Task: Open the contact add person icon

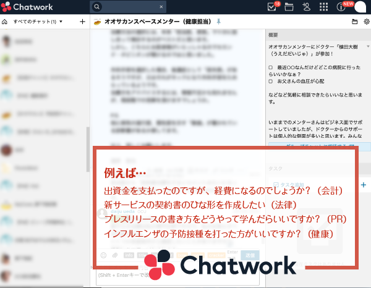Action: coord(307,7)
